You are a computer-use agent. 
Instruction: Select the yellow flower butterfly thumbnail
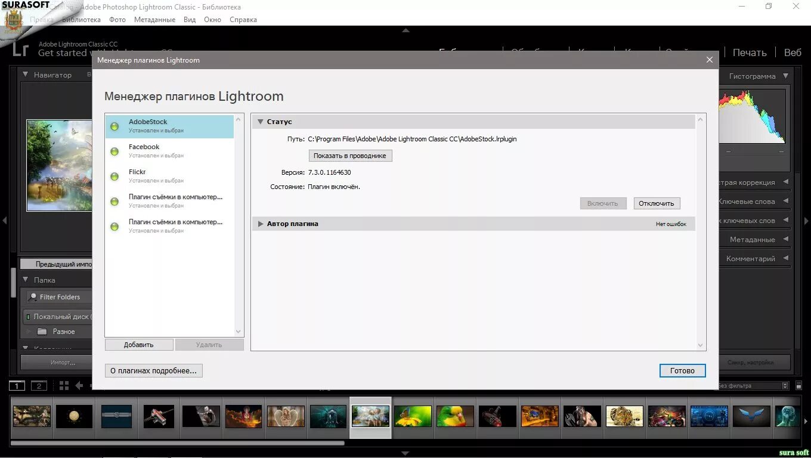(413, 416)
